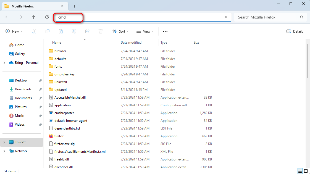Click the Rename icon in toolbar

pyautogui.click(x=74, y=31)
